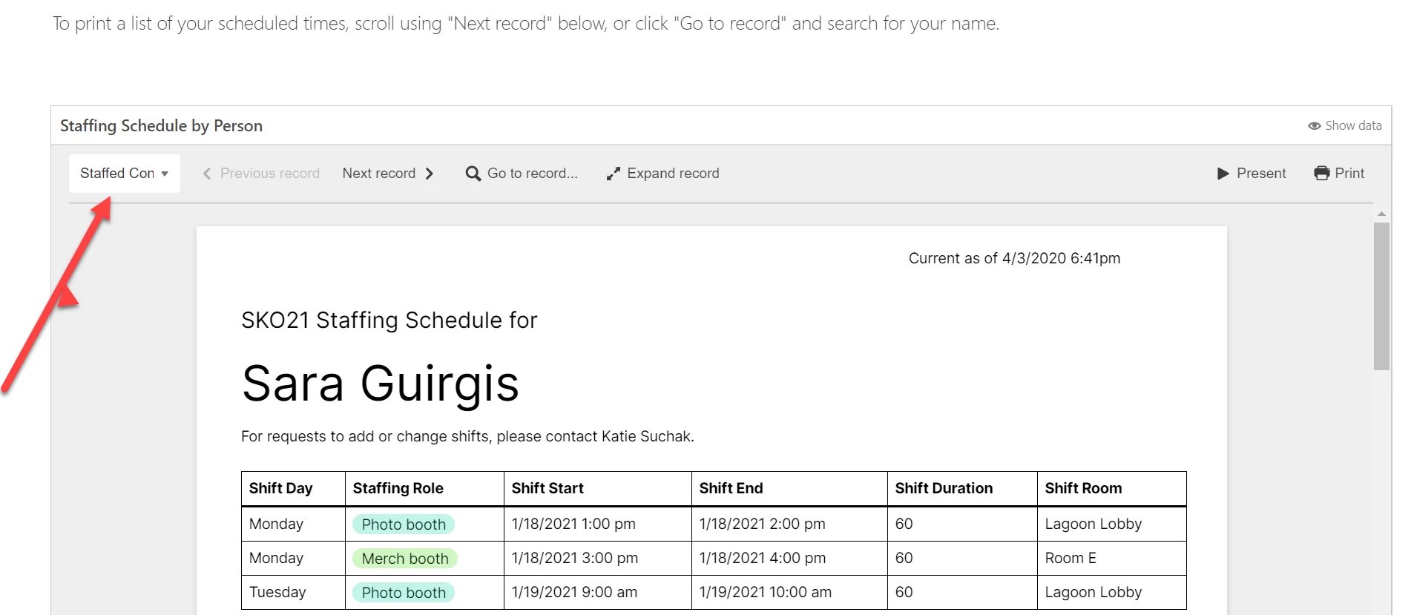Click the Shift Day column header
Screen dimensions: 1414x615
294,489
